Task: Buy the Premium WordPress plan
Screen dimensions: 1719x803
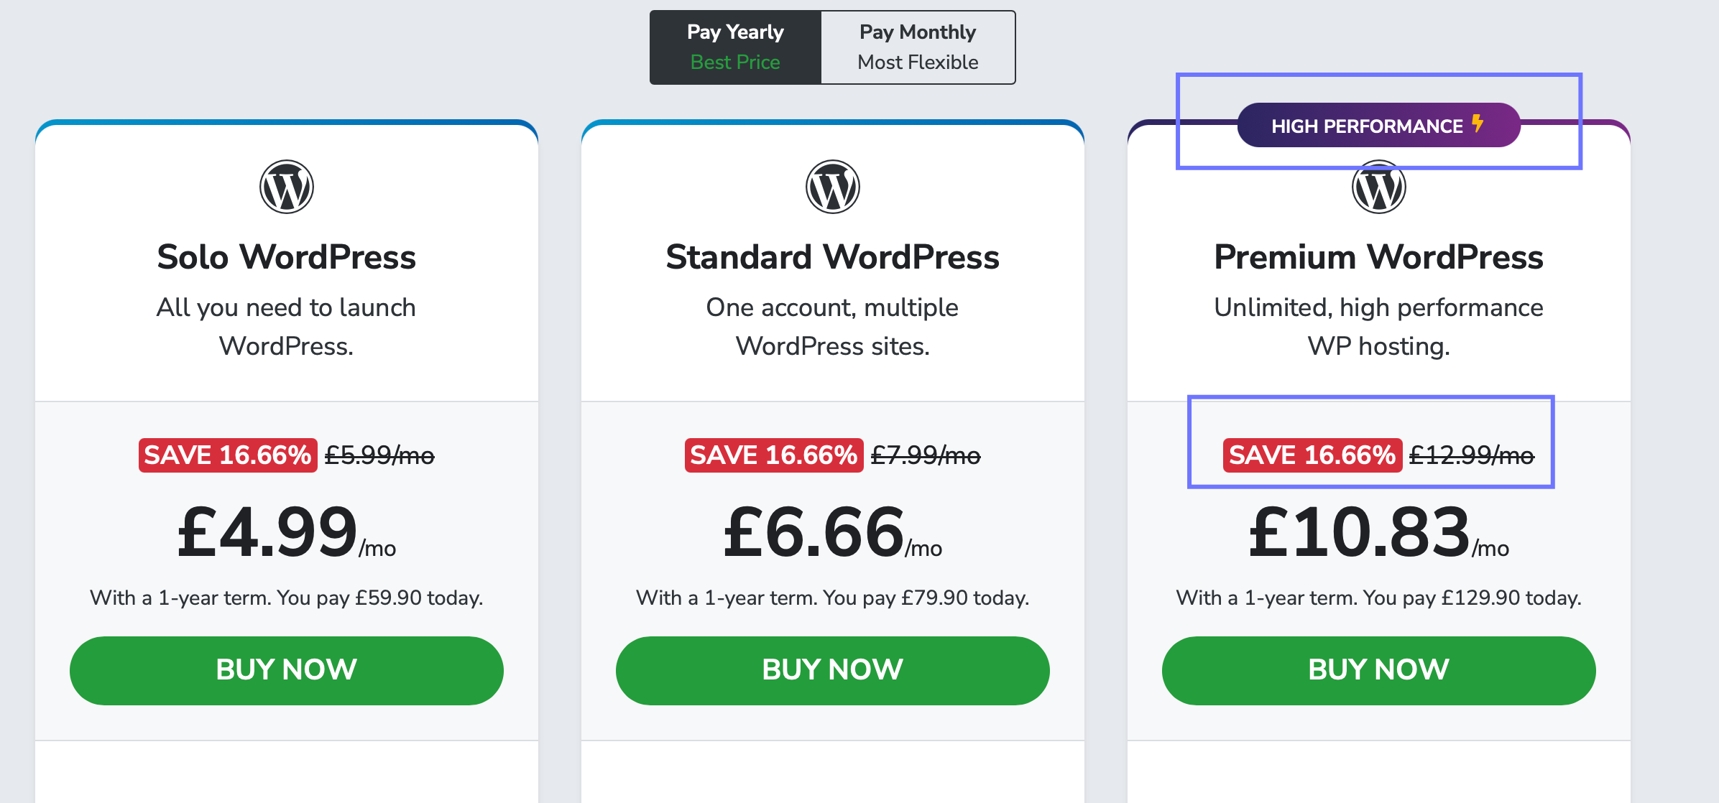Action: (x=1379, y=670)
